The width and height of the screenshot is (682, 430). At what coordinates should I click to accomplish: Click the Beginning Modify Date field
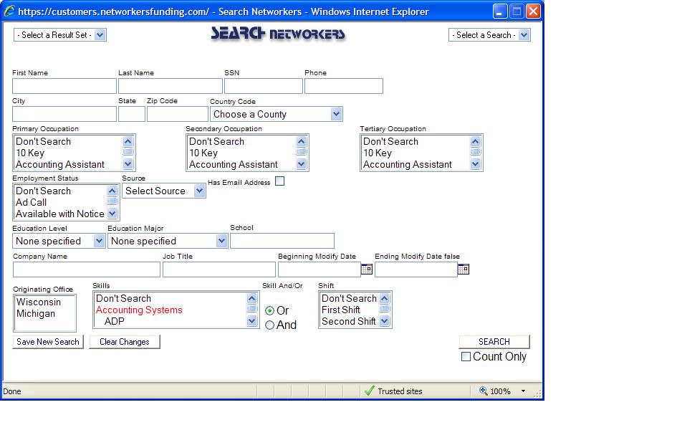click(320, 269)
